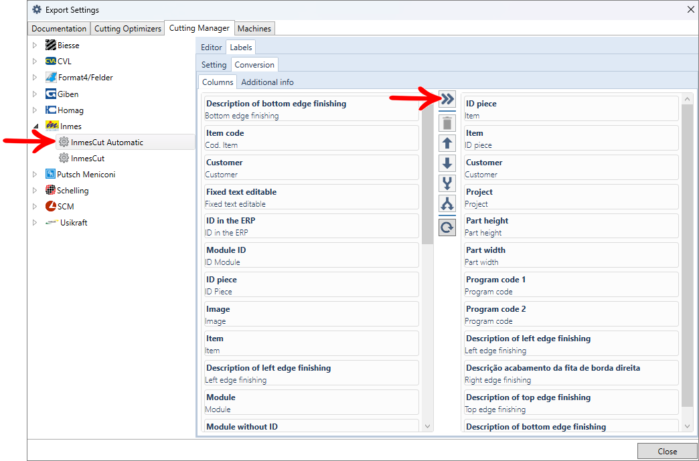Select 'Descrição acabamento da fita de borda direita'
Image resolution: width=699 pixels, height=461 pixels.
572,373
